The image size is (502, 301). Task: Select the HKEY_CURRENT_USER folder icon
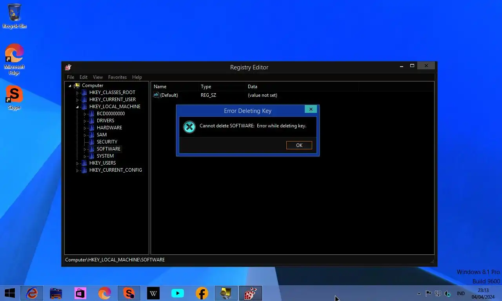pyautogui.click(x=84, y=100)
